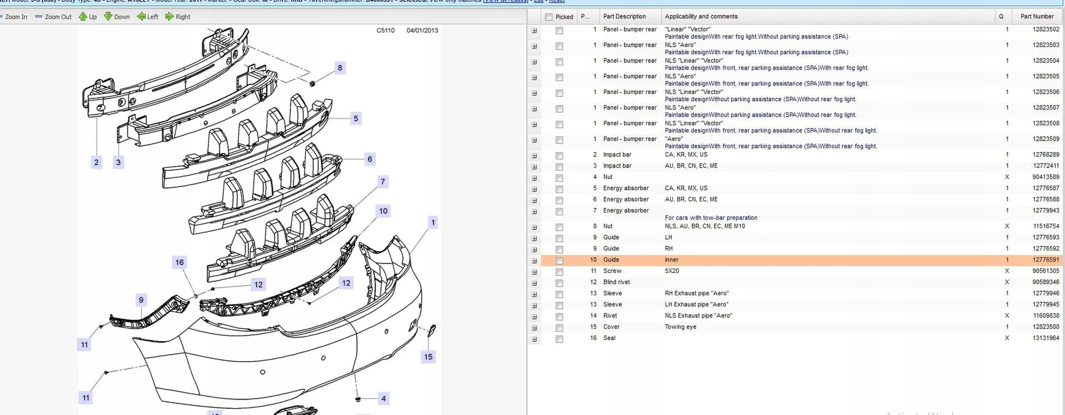
Task: Select the Screw 5X20 row
Action: pos(767,271)
